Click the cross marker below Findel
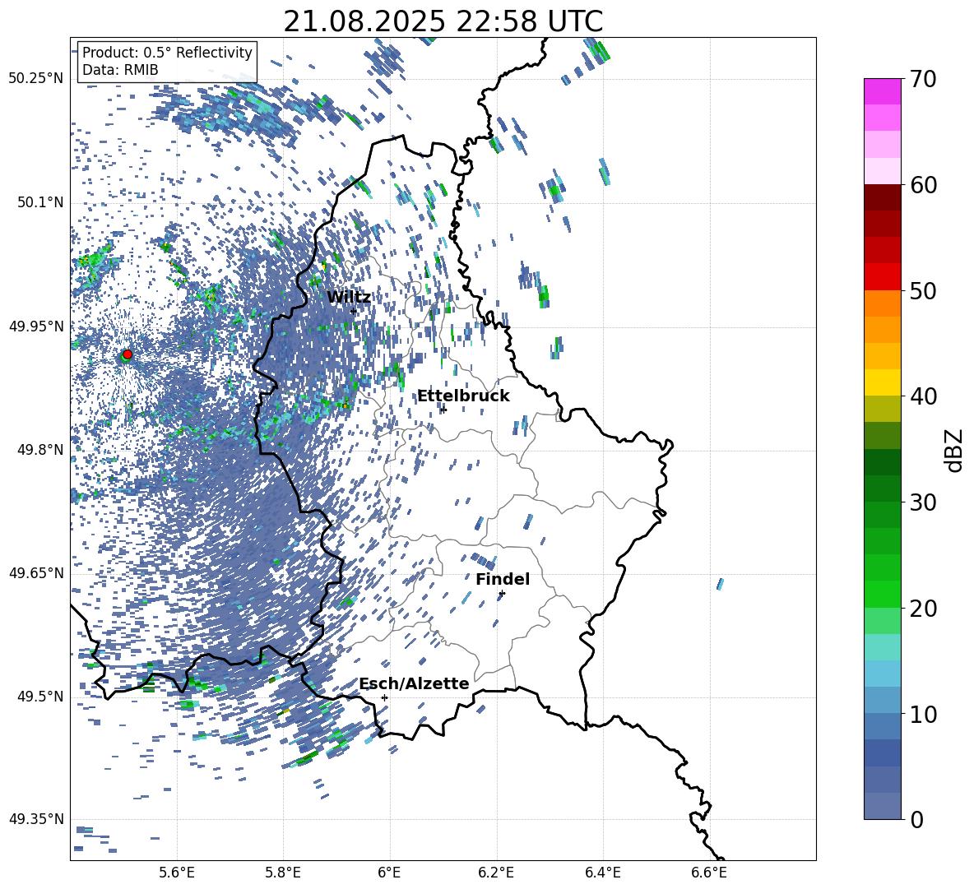Image resolution: width=974 pixels, height=889 pixels. click(x=502, y=594)
